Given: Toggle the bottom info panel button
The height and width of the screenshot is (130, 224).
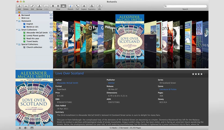Looking at the screenshot, I should (x=32, y=128).
